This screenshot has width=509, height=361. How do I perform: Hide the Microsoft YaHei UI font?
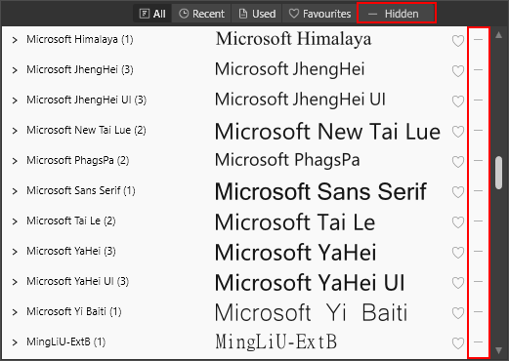(x=478, y=281)
